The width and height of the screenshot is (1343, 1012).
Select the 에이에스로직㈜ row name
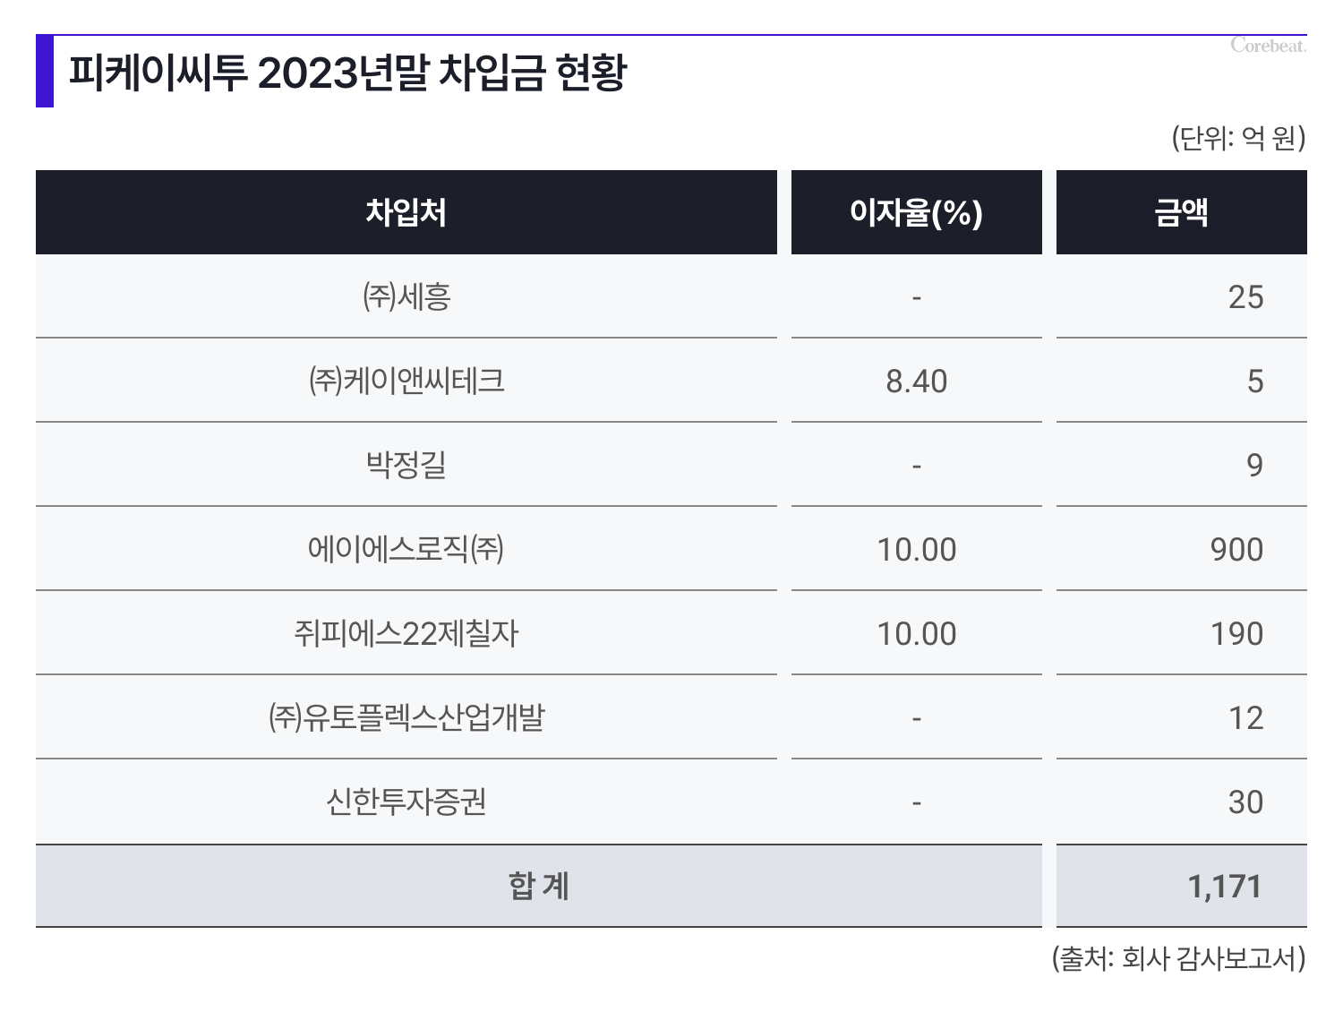[406, 549]
